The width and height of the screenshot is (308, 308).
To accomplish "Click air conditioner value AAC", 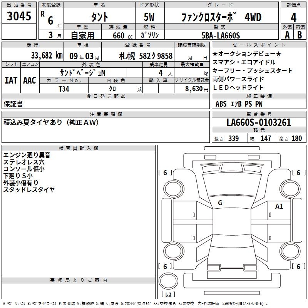I will [30, 80].
